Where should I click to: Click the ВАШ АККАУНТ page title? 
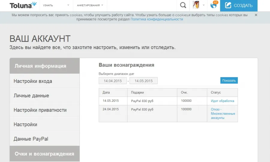[40, 39]
